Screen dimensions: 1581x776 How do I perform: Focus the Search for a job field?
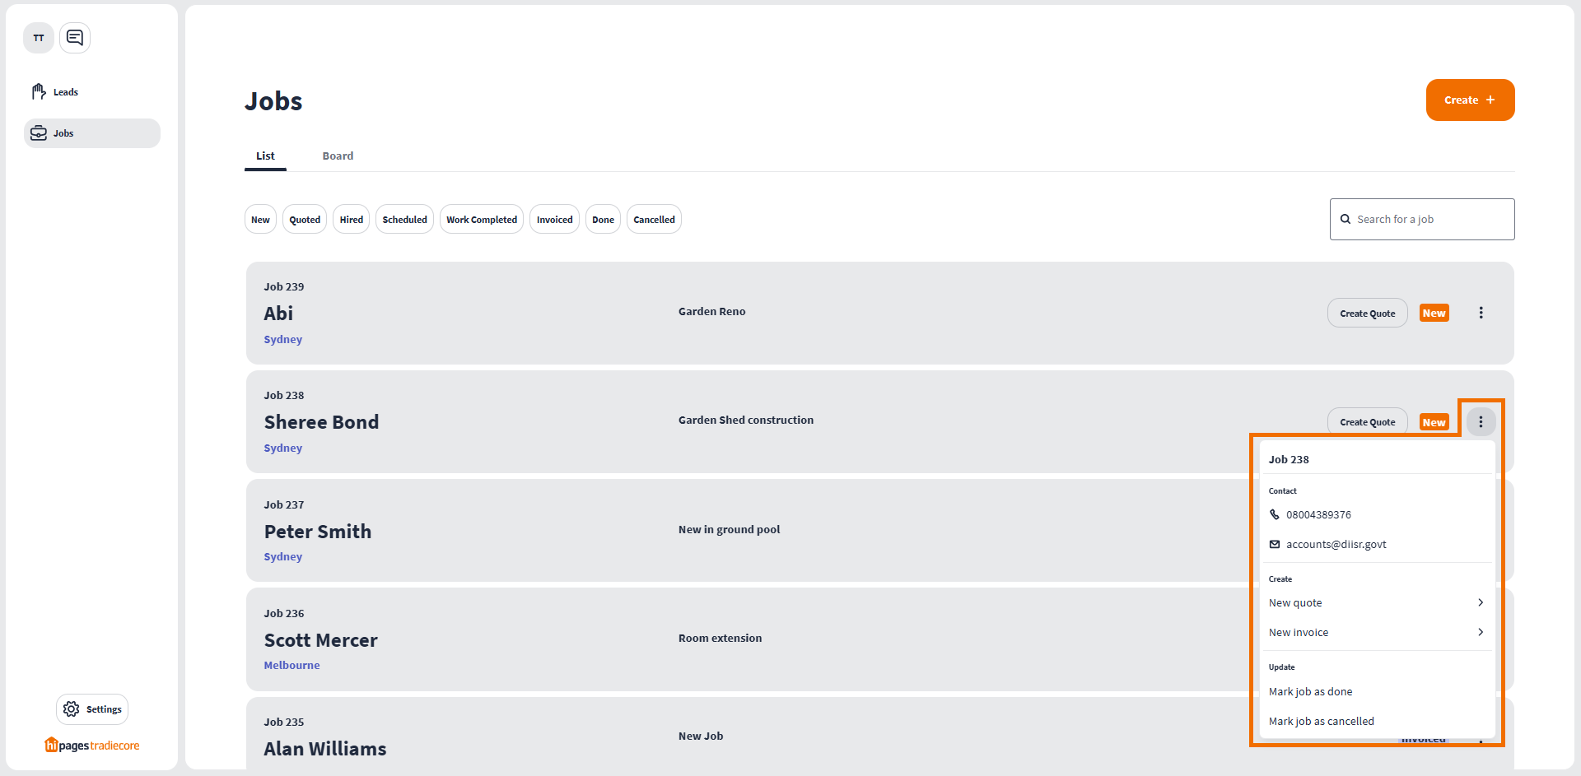(1430, 220)
